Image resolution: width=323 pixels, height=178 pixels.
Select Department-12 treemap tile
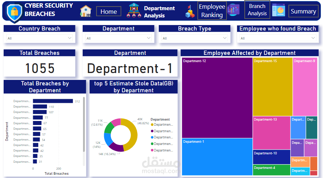217,98
